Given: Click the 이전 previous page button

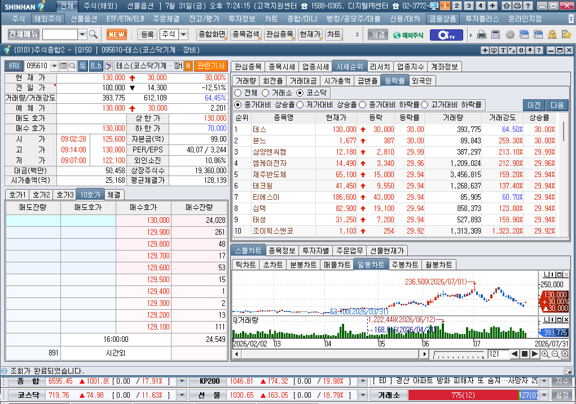Looking at the screenshot, I should 534,106.
